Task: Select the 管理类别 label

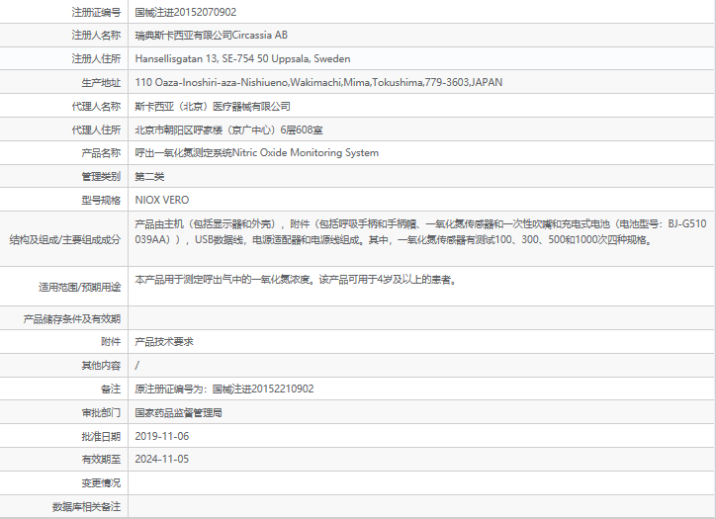Action: (x=101, y=177)
